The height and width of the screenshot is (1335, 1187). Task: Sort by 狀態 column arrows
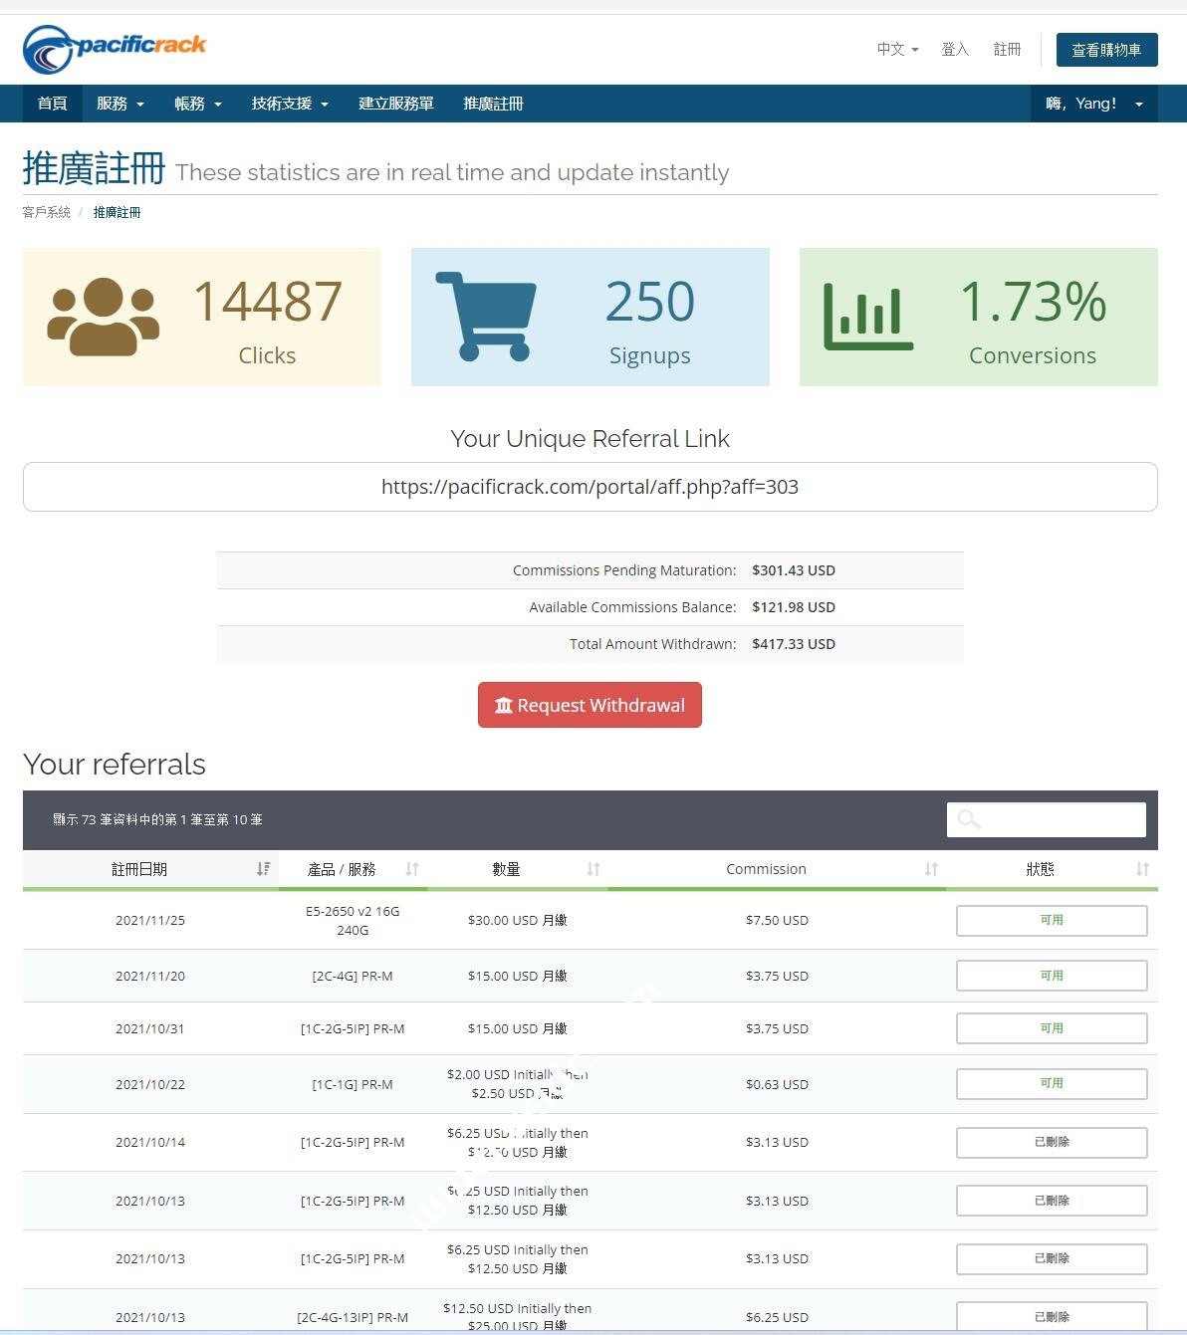[x=1142, y=869]
